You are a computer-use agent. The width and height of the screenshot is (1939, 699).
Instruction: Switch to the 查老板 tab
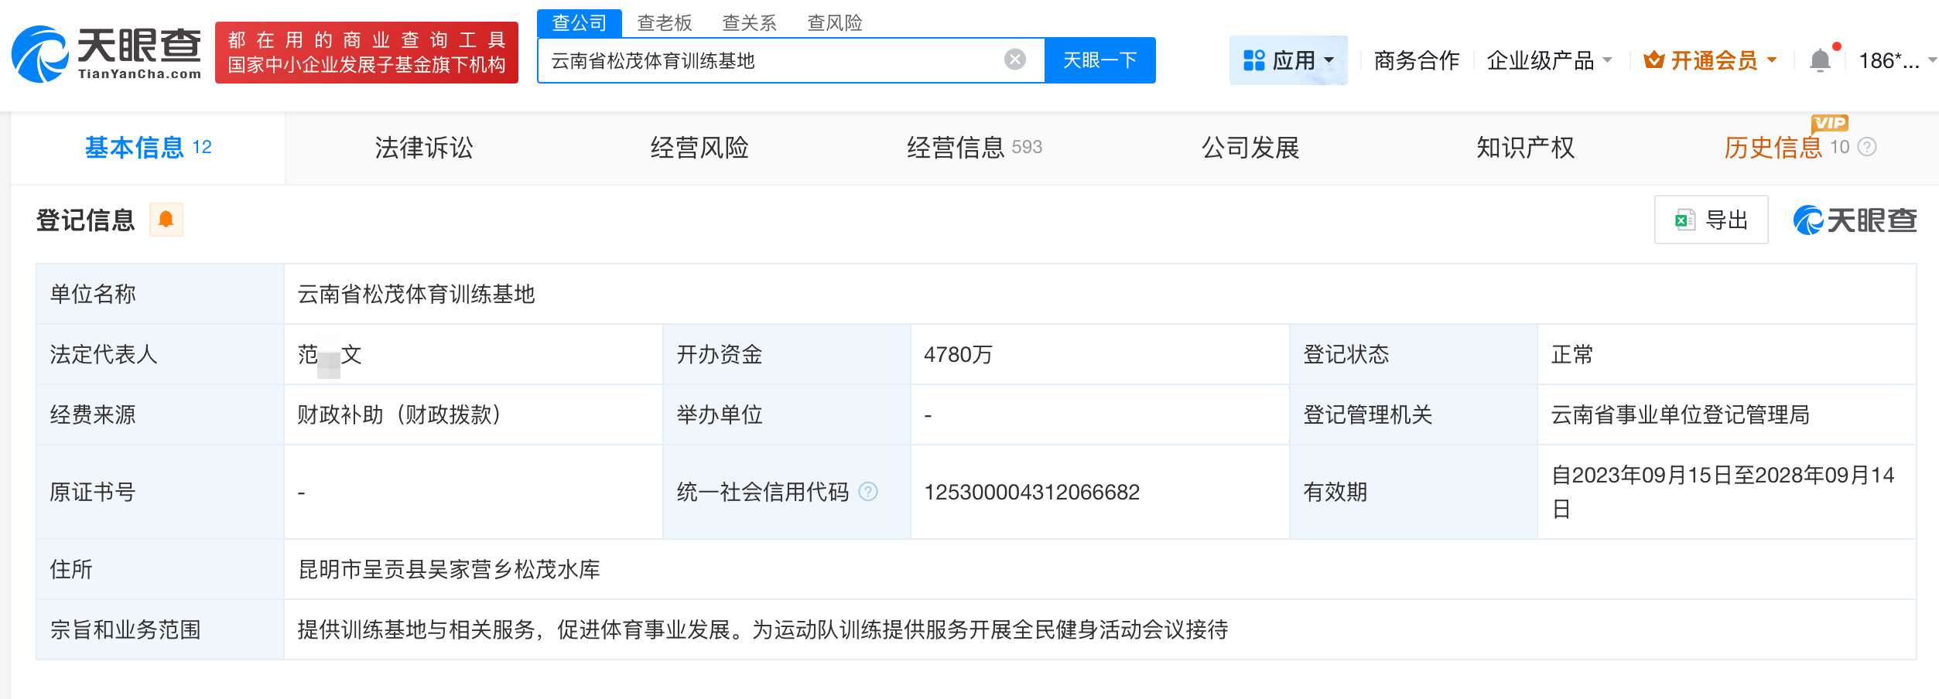(x=666, y=23)
